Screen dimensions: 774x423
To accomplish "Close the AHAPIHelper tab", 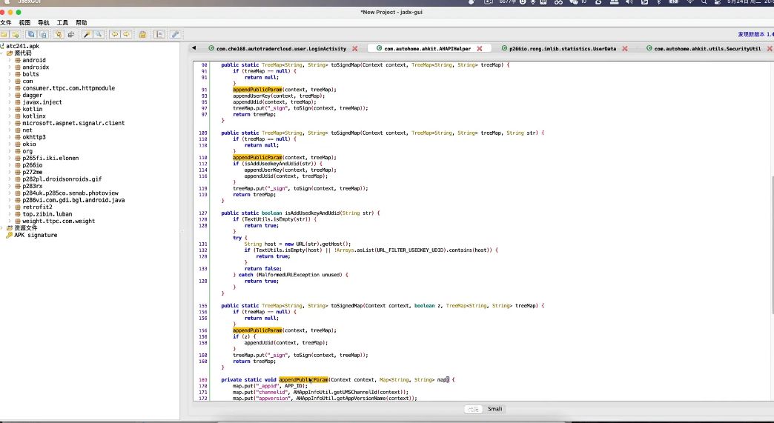I will point(480,49).
